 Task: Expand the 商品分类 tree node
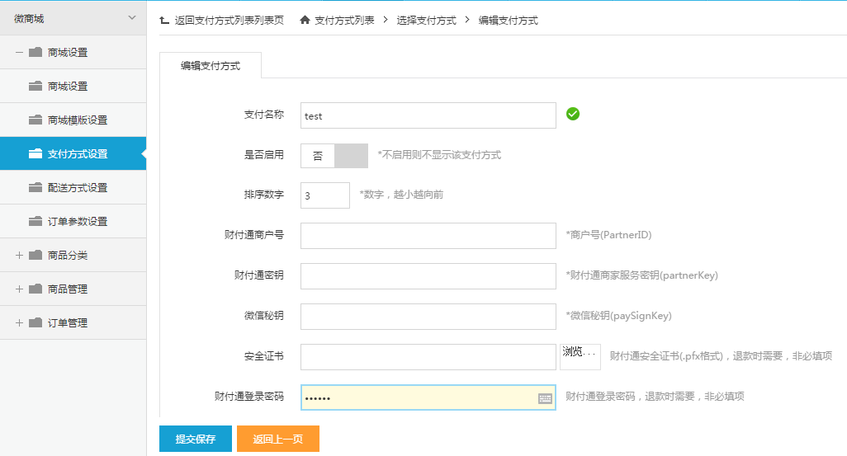(x=19, y=256)
